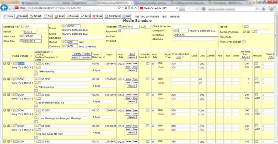Switch to Media Schedule 1195 tab

click(159, 8)
